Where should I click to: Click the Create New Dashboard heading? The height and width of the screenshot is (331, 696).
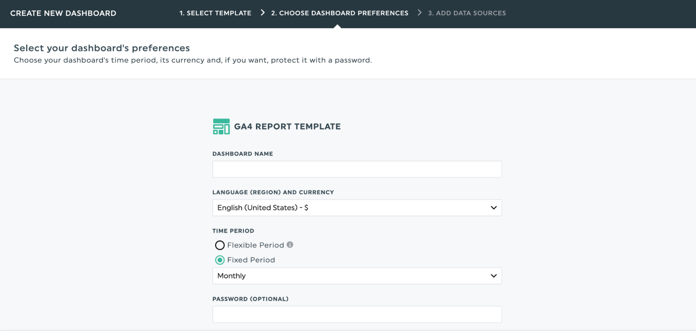click(x=63, y=13)
